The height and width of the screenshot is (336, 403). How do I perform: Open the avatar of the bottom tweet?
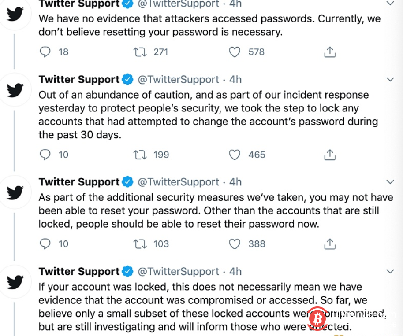15,282
